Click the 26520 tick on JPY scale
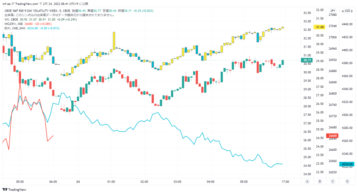Viewport: 358px width, 194px height. 333,172
